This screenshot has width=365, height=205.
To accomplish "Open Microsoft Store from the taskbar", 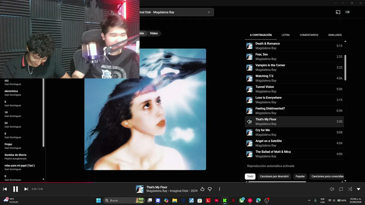I will [x=200, y=200].
